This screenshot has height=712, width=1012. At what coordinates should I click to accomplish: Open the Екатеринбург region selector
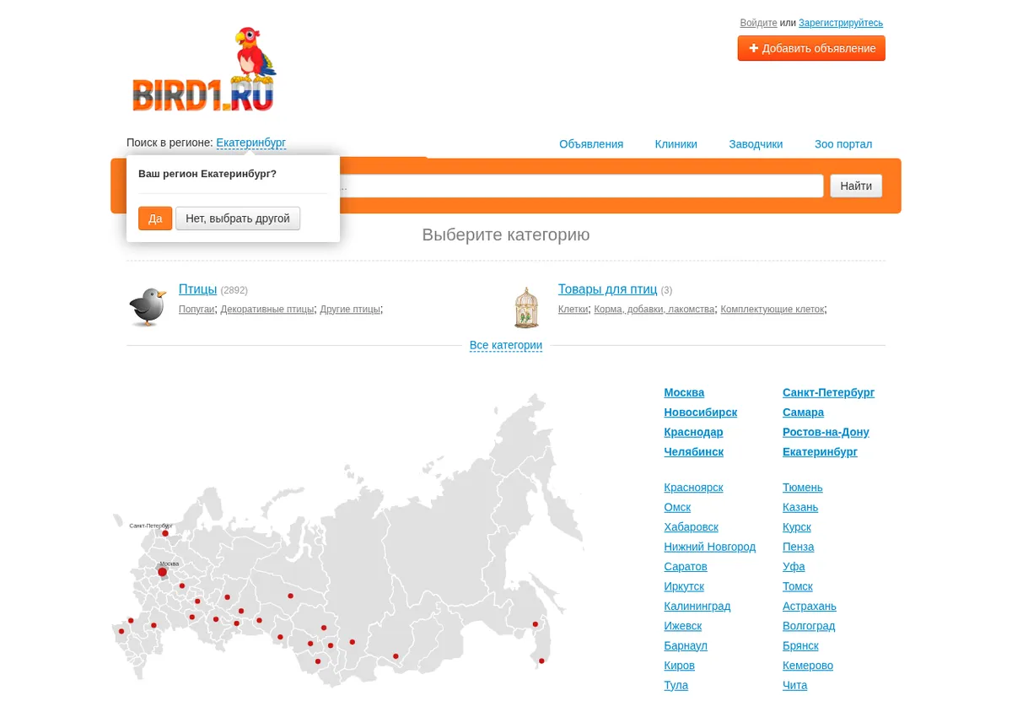[x=251, y=143]
